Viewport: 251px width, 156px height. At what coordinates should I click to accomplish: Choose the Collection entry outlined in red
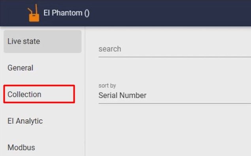[39, 94]
